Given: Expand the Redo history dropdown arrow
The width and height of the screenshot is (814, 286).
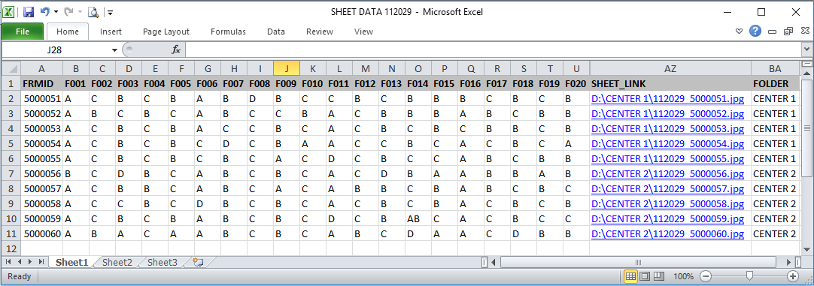Looking at the screenshot, I should click(x=80, y=11).
